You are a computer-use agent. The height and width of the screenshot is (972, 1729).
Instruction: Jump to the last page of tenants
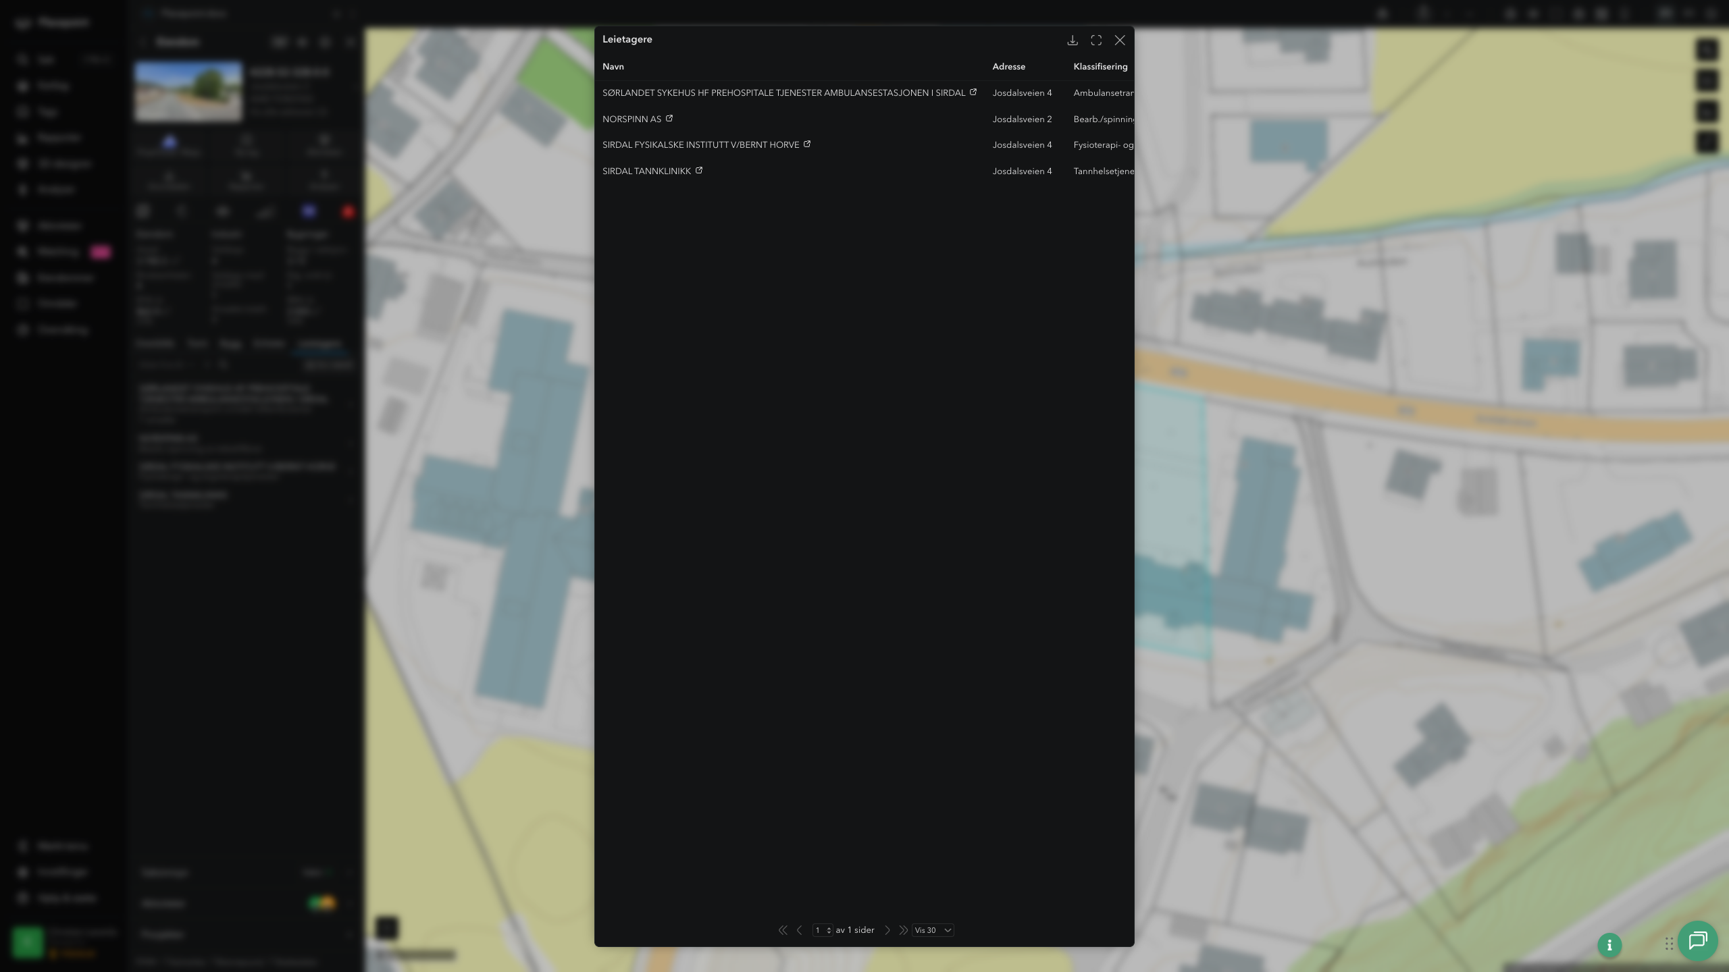pos(903,930)
